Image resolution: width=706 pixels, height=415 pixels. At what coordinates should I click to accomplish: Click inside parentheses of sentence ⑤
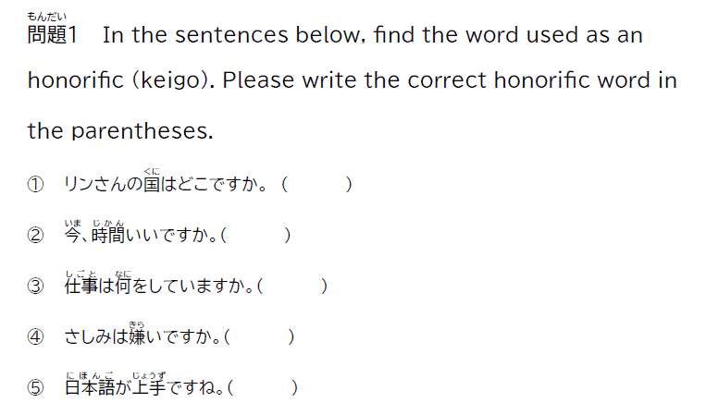point(263,387)
